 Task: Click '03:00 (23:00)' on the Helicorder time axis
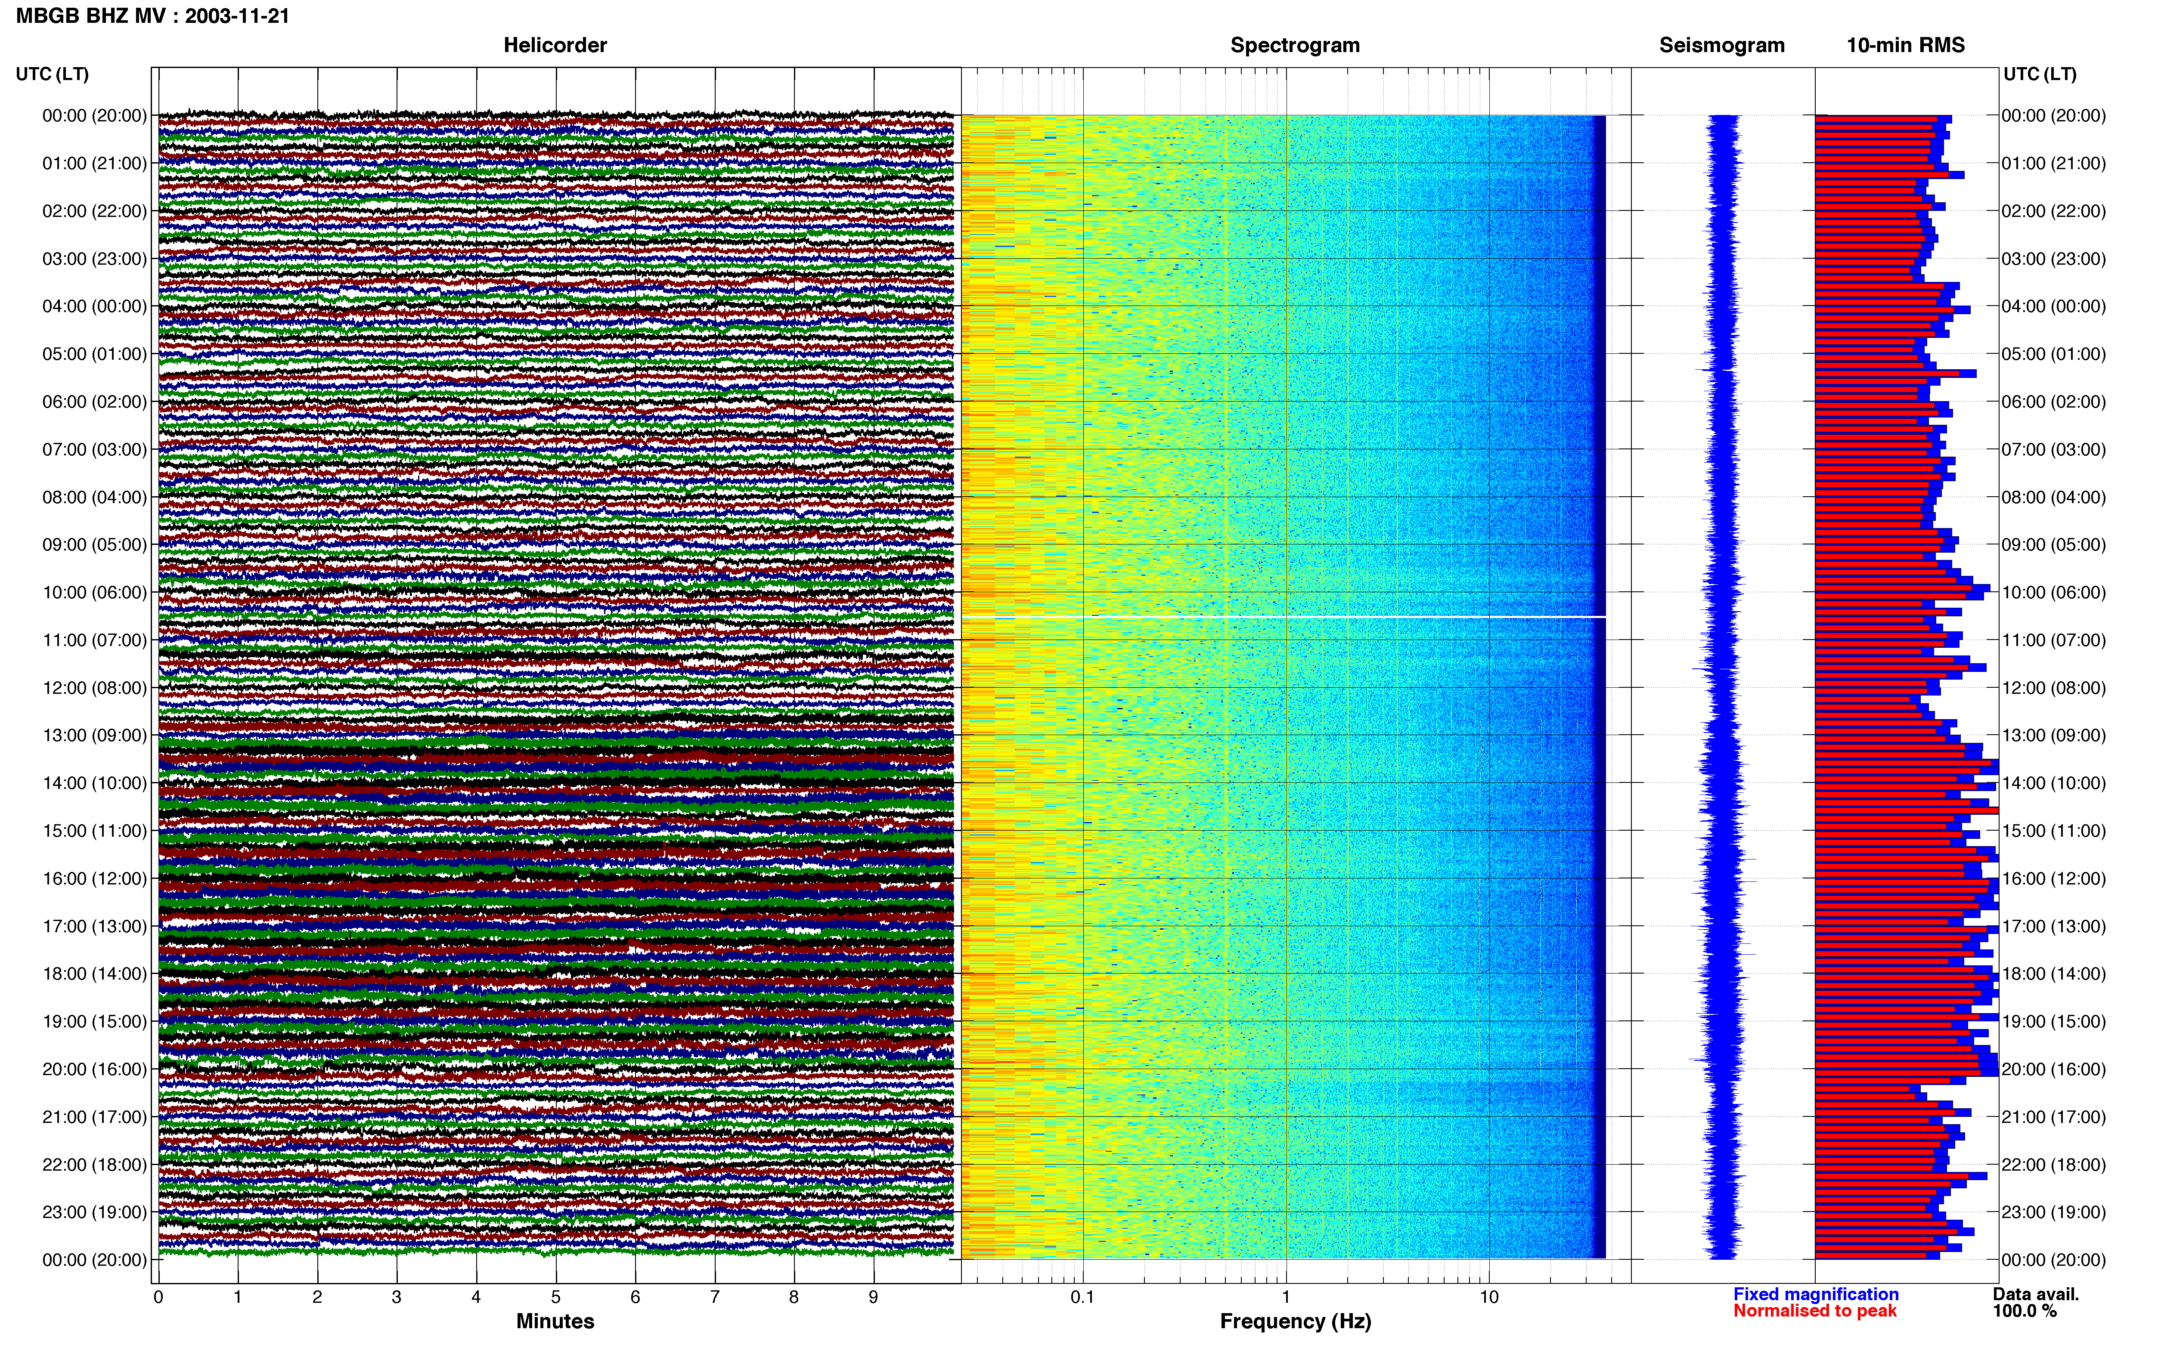(x=95, y=259)
